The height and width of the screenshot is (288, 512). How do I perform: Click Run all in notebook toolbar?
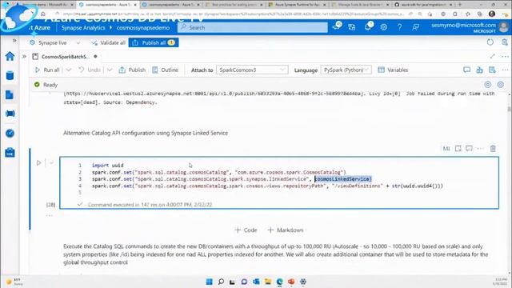48,70
